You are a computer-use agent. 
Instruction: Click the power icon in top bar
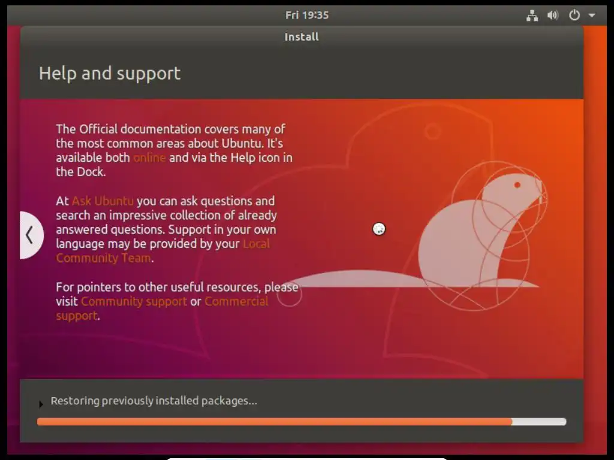coord(574,15)
